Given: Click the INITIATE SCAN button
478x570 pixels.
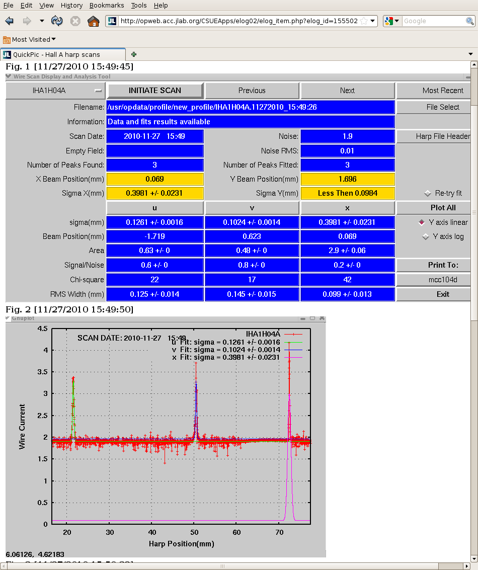Looking at the screenshot, I should click(x=155, y=91).
